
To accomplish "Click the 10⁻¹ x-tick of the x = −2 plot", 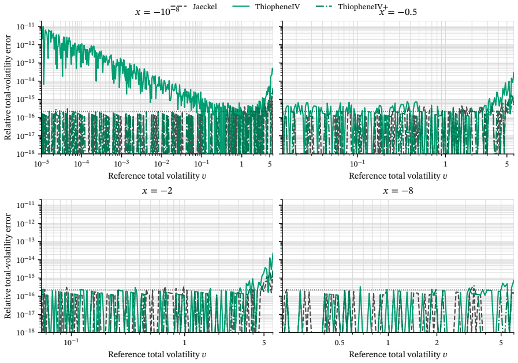I will pos(71,342).
